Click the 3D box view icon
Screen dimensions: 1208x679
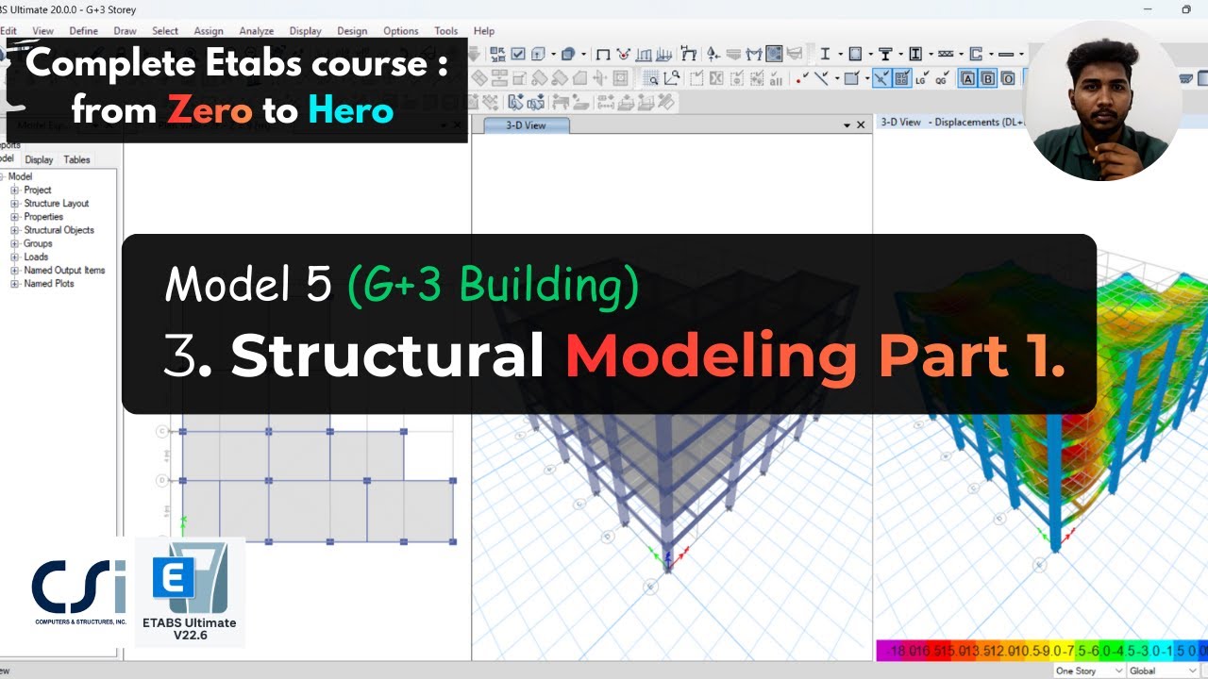coord(538,55)
